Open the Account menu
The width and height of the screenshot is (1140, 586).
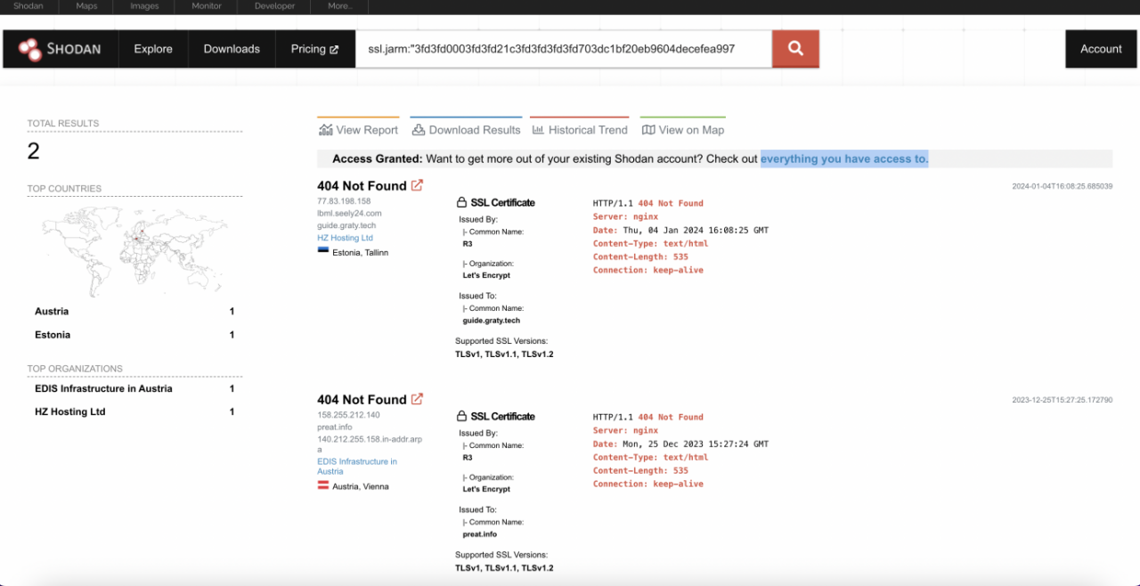pyautogui.click(x=1101, y=49)
